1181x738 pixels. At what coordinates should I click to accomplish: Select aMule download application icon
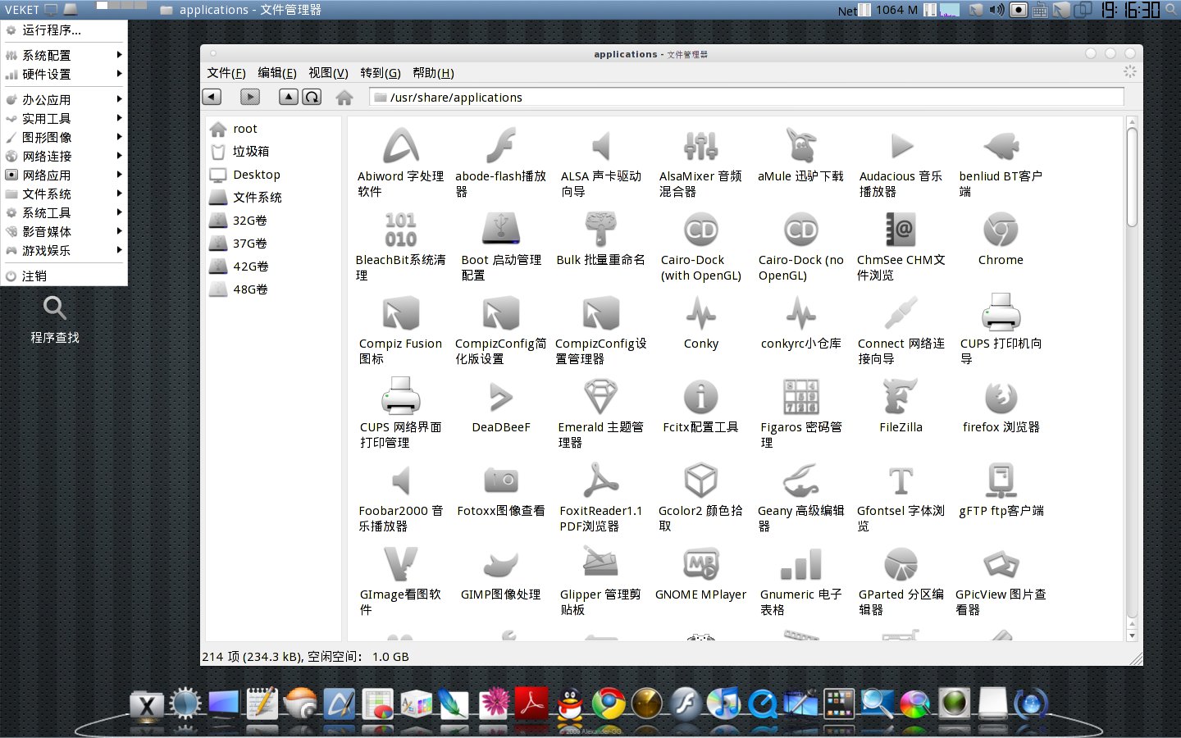pos(800,147)
